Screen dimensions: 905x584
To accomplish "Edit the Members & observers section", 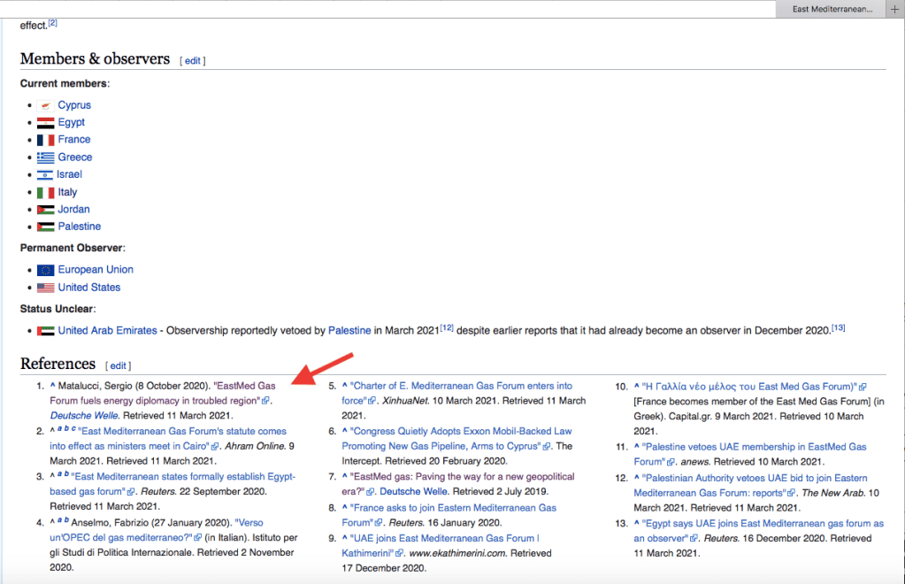I will (x=192, y=61).
